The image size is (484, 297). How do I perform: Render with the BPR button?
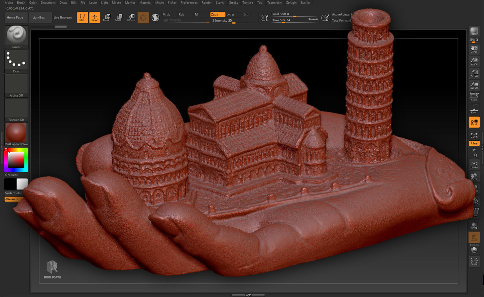click(x=474, y=31)
